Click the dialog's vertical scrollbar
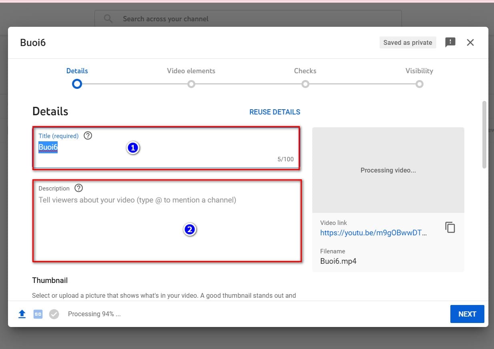494x349 pixels. (x=484, y=134)
